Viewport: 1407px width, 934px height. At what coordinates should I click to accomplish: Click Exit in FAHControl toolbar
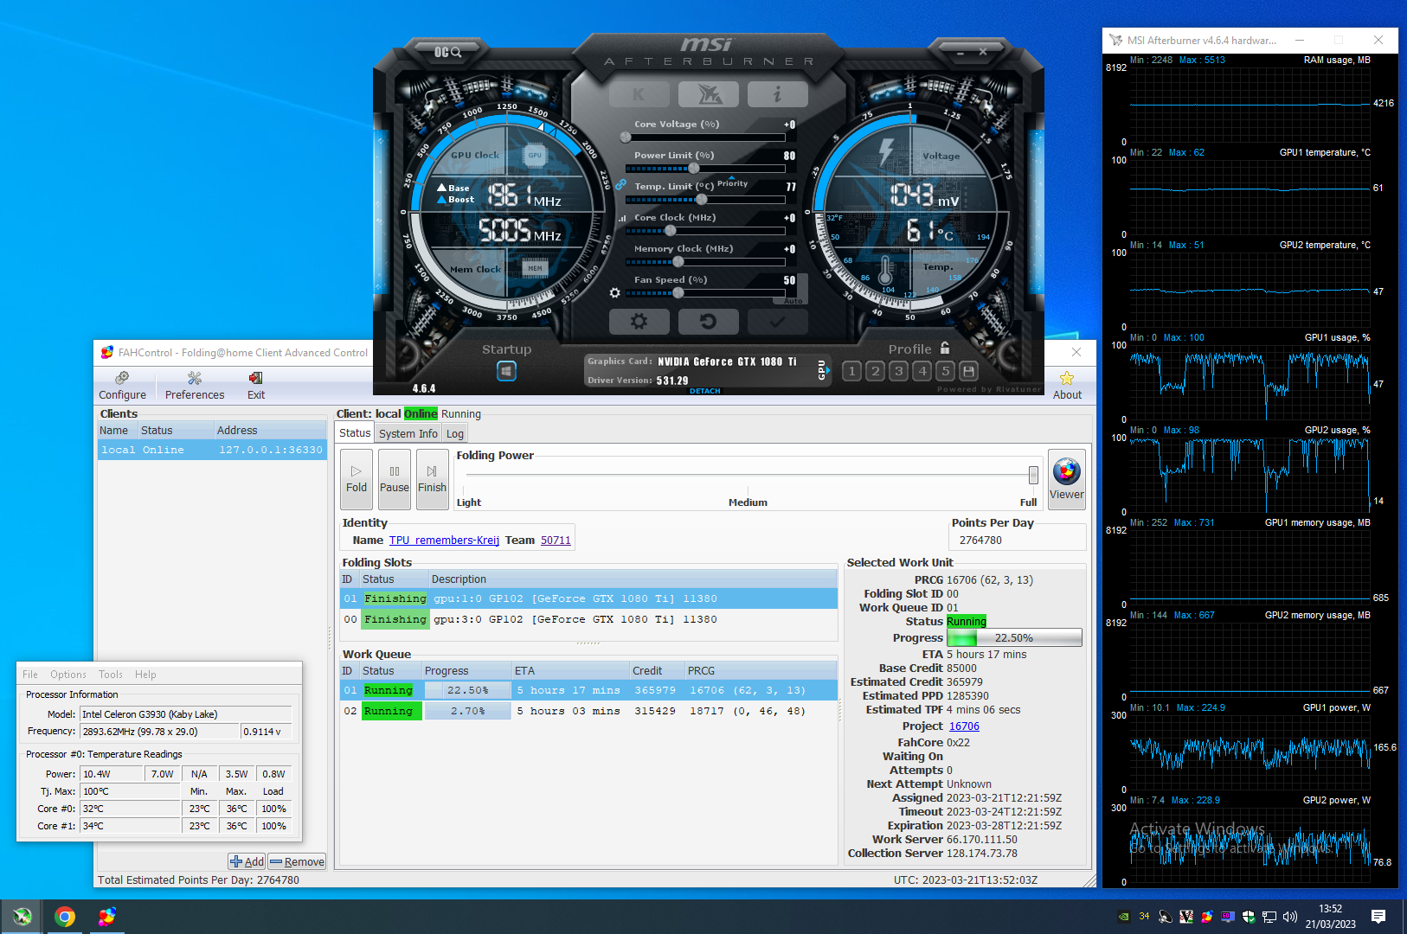(x=256, y=386)
